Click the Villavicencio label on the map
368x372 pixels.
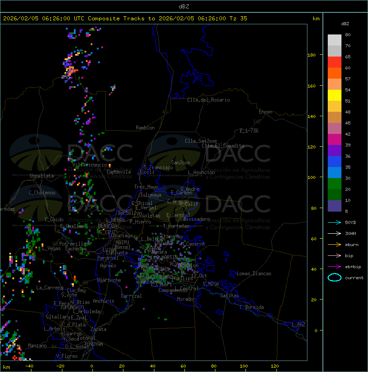[x=90, y=165]
